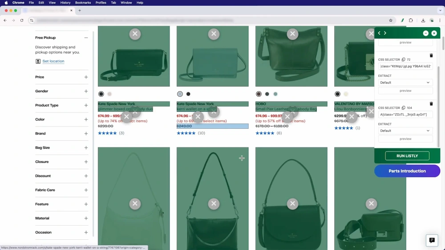This screenshot has width=445, height=250.
Task: Expand the Feature filter
Action: 86,204
